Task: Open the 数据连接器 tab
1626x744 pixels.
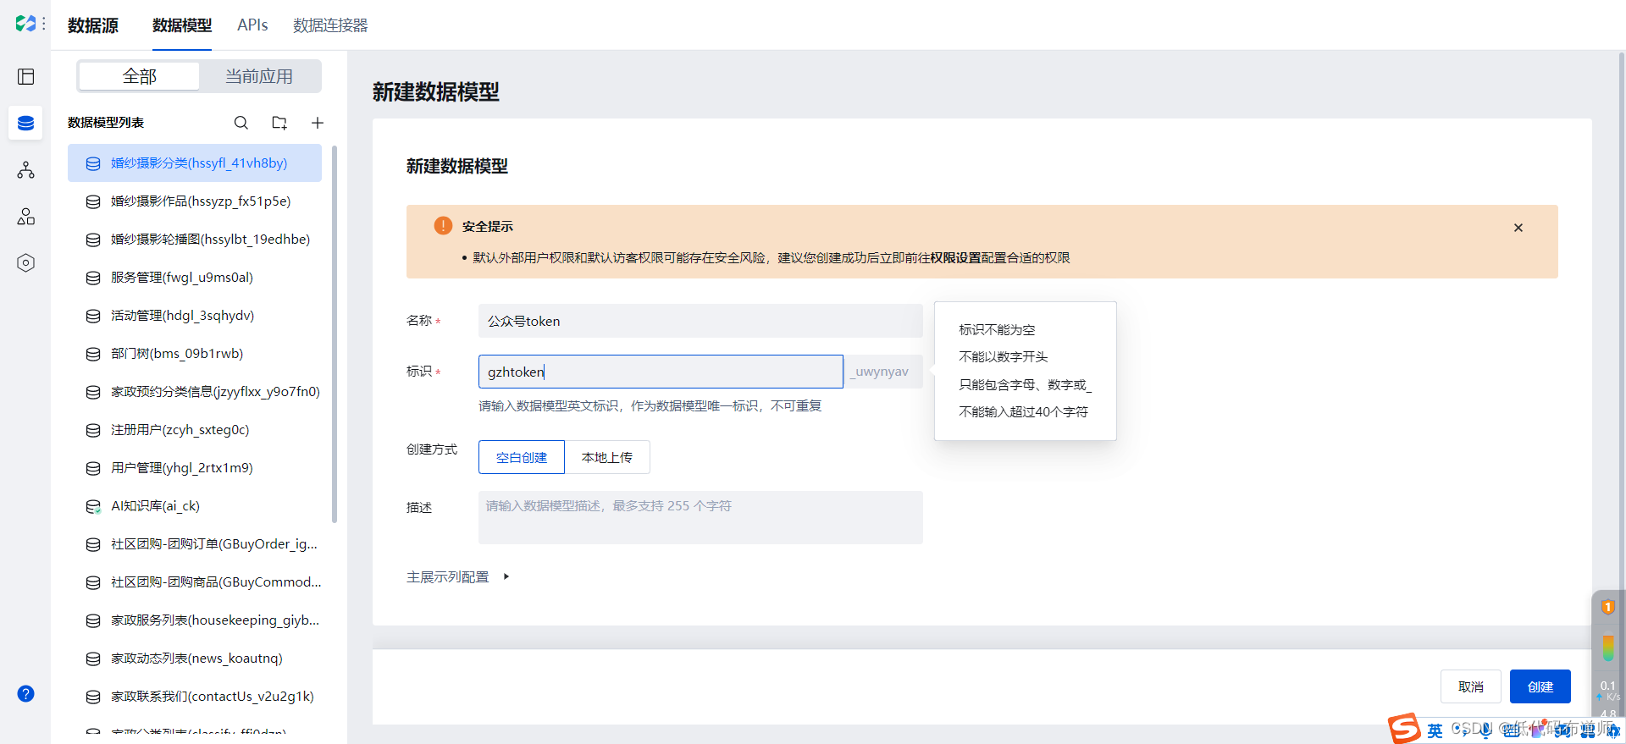Action: 330,25
